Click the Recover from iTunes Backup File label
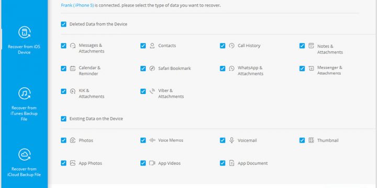 click(24, 113)
